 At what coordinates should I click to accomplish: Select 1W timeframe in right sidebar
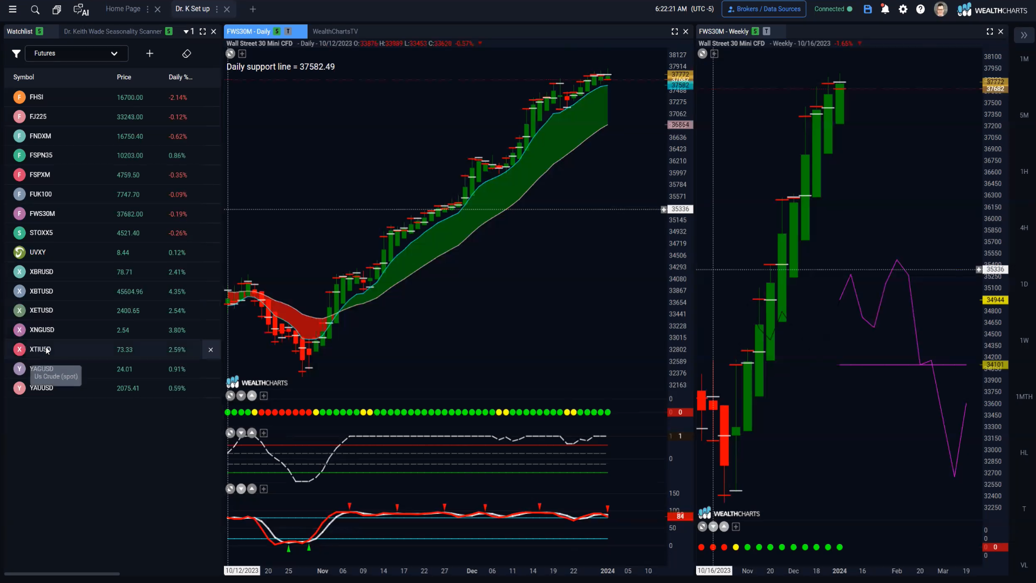(1024, 341)
